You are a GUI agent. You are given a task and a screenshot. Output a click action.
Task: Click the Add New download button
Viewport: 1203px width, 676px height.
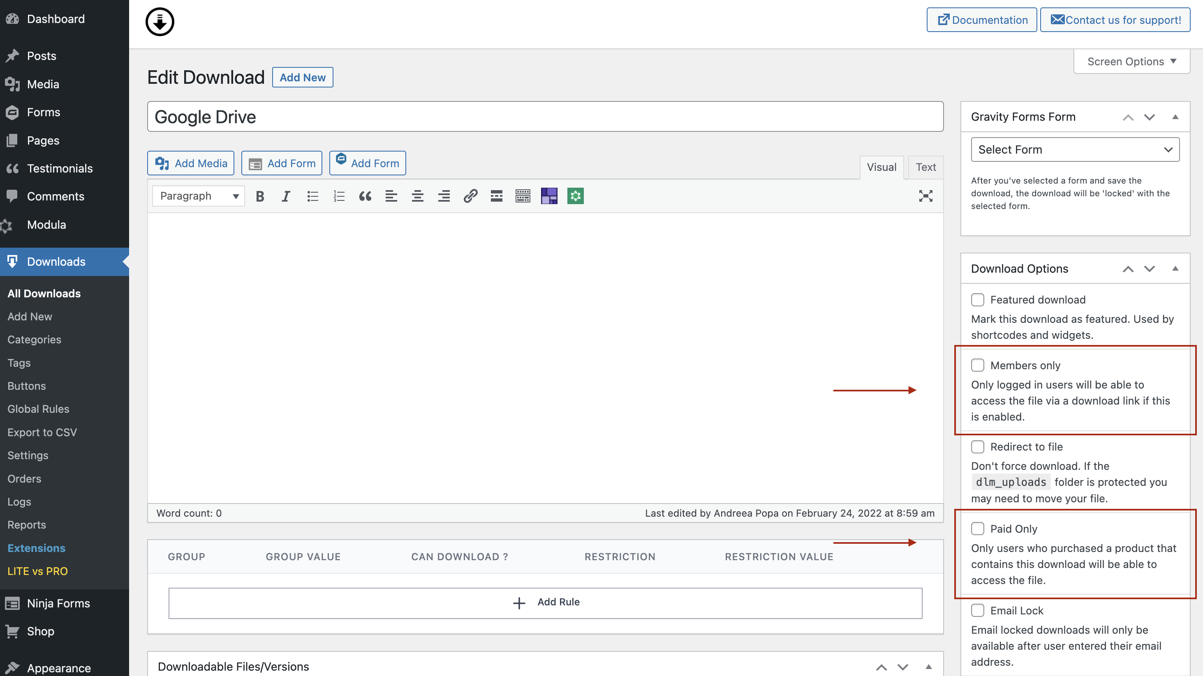point(303,77)
